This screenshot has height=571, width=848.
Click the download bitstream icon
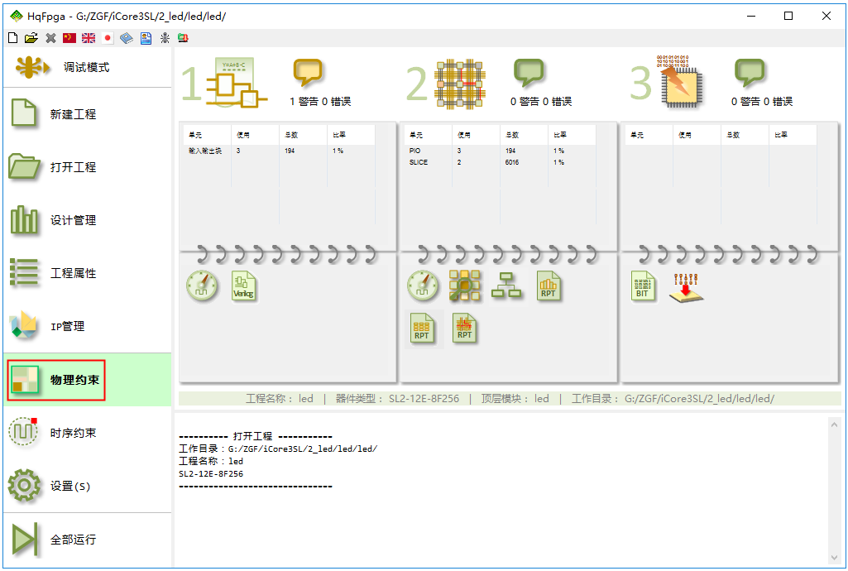(x=686, y=286)
